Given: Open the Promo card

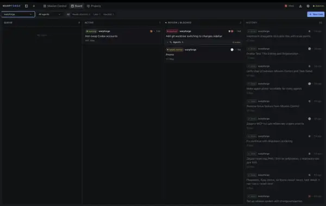Looking at the screenshot, I should [203, 54].
